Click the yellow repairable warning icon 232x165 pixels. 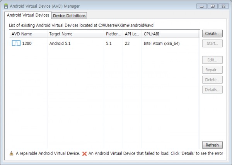pyautogui.click(x=11, y=153)
